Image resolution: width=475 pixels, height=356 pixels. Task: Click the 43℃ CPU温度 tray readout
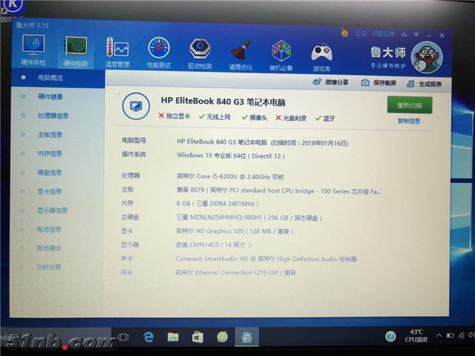coord(416,336)
